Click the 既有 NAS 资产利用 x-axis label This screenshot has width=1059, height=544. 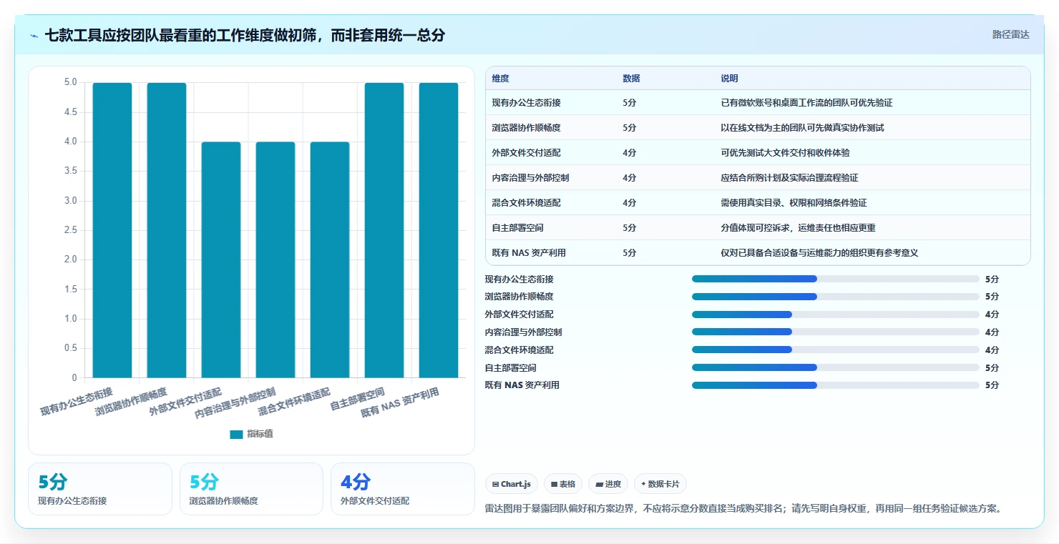(x=400, y=403)
